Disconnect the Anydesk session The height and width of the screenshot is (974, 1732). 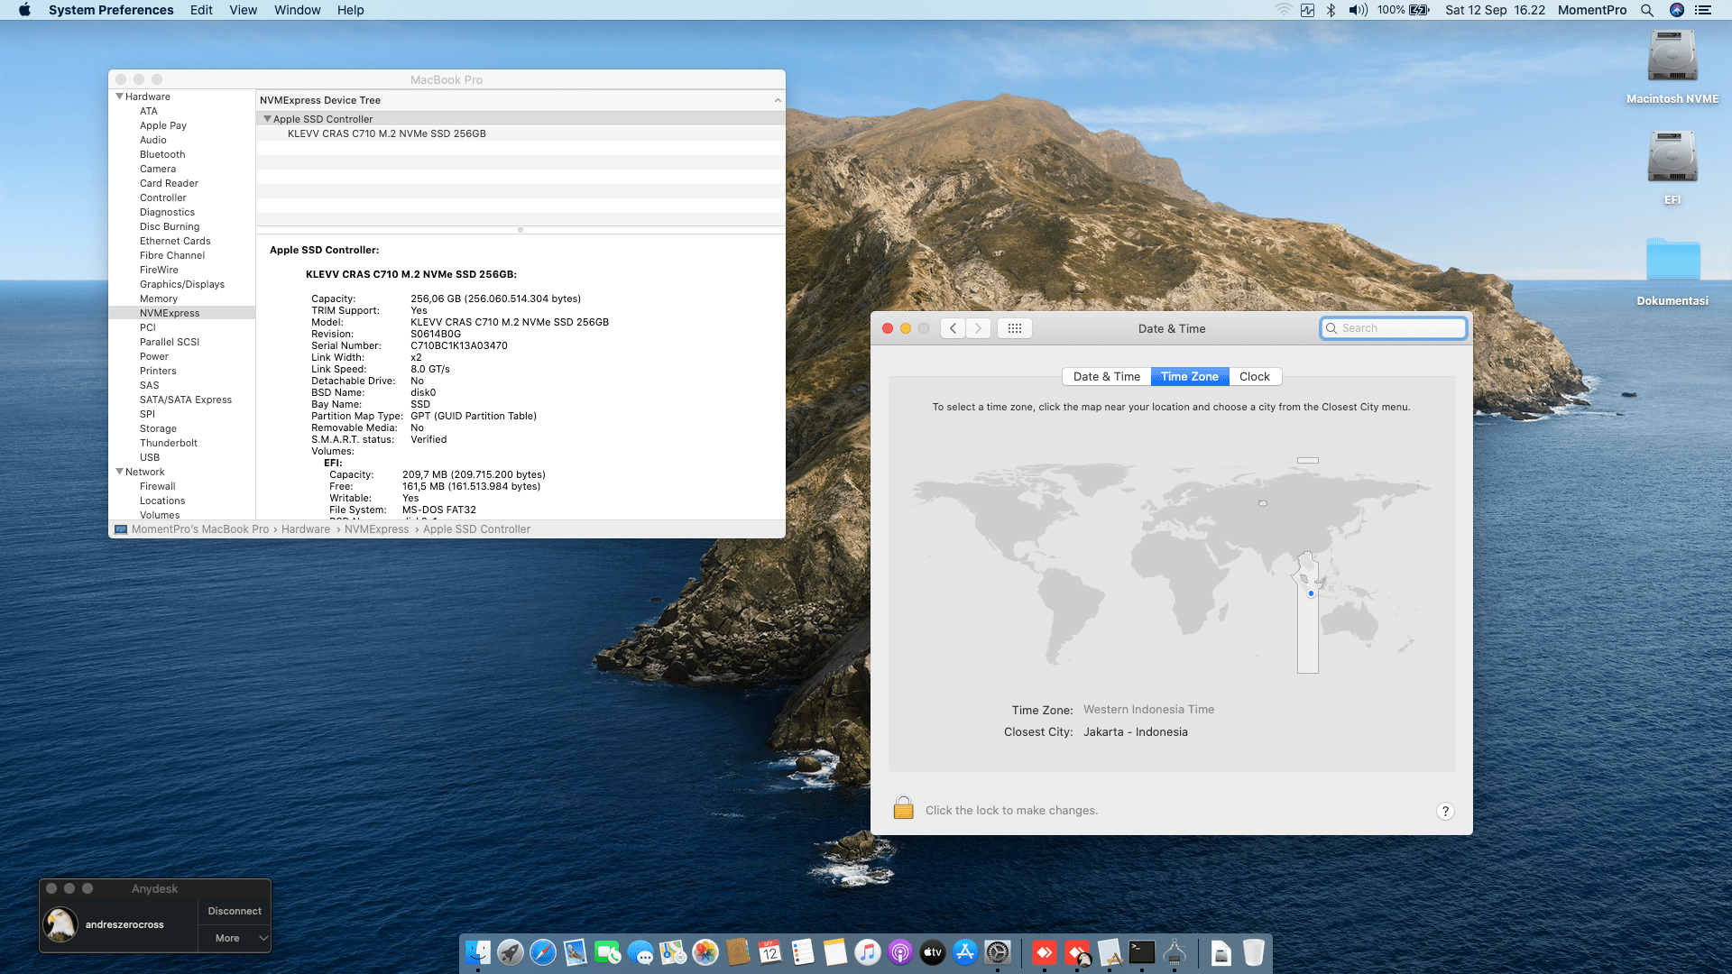235,911
